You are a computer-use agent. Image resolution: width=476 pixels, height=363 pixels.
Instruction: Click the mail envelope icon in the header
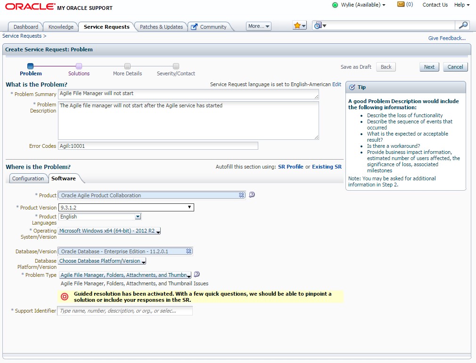[400, 5]
